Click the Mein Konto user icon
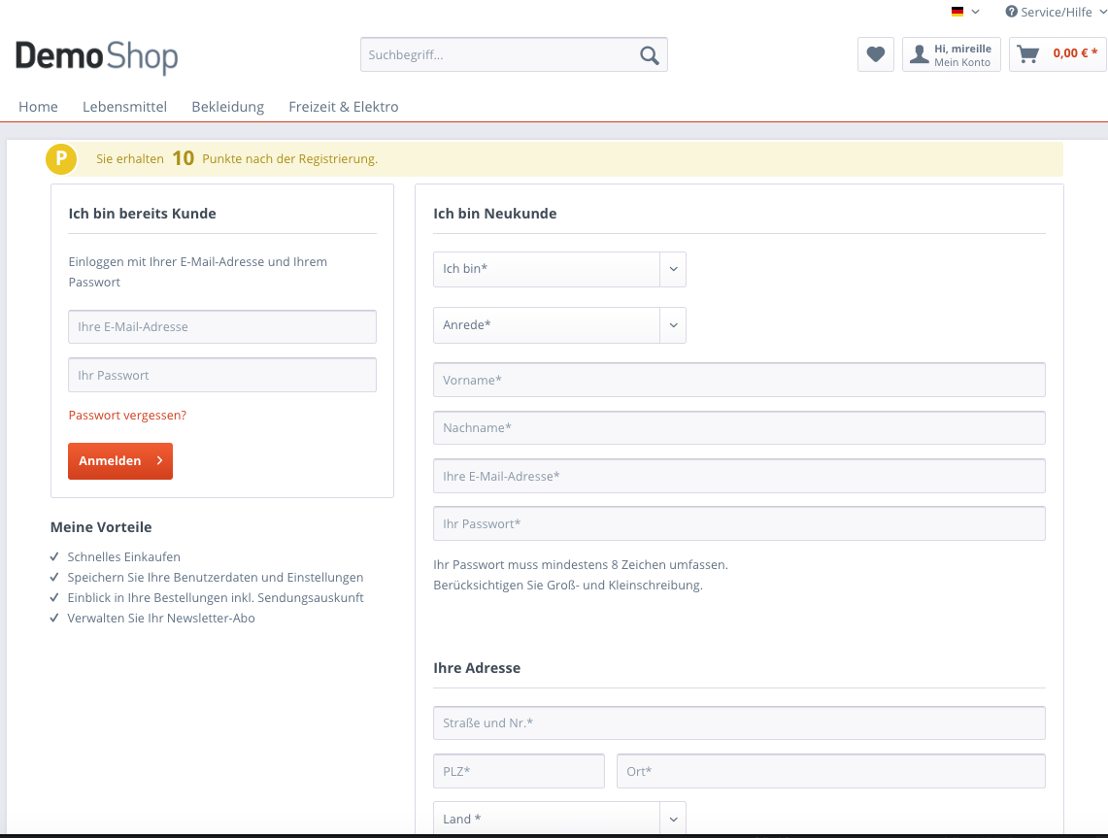1108x838 pixels. click(919, 54)
